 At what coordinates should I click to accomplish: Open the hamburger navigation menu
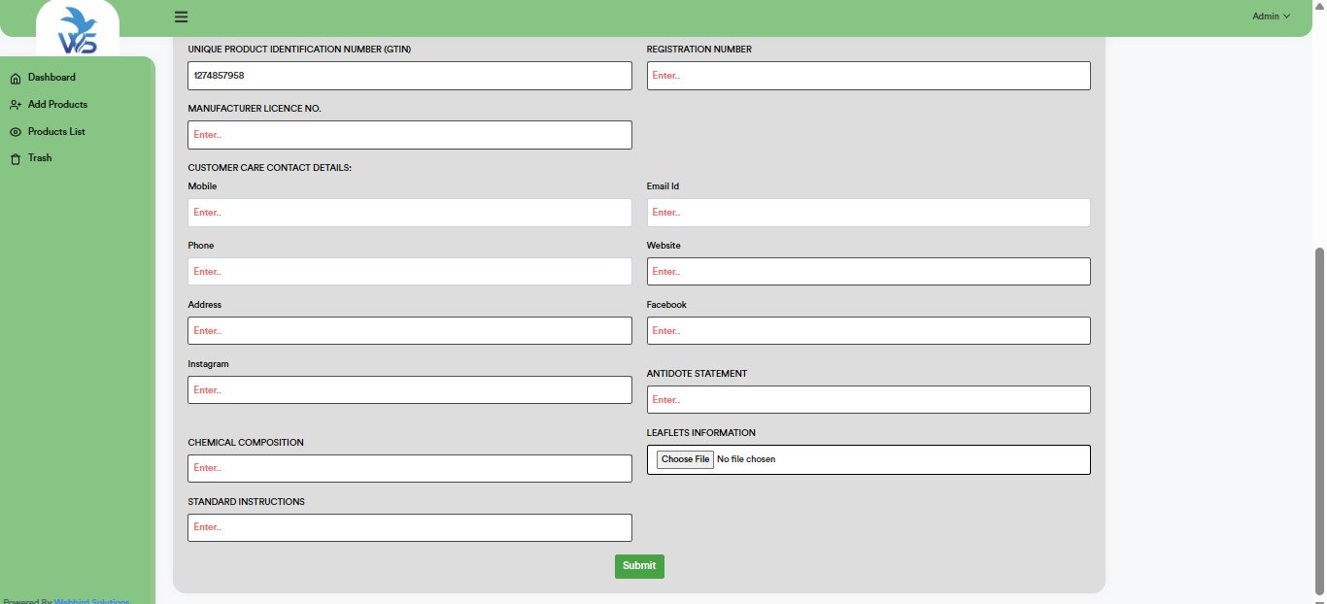(180, 16)
